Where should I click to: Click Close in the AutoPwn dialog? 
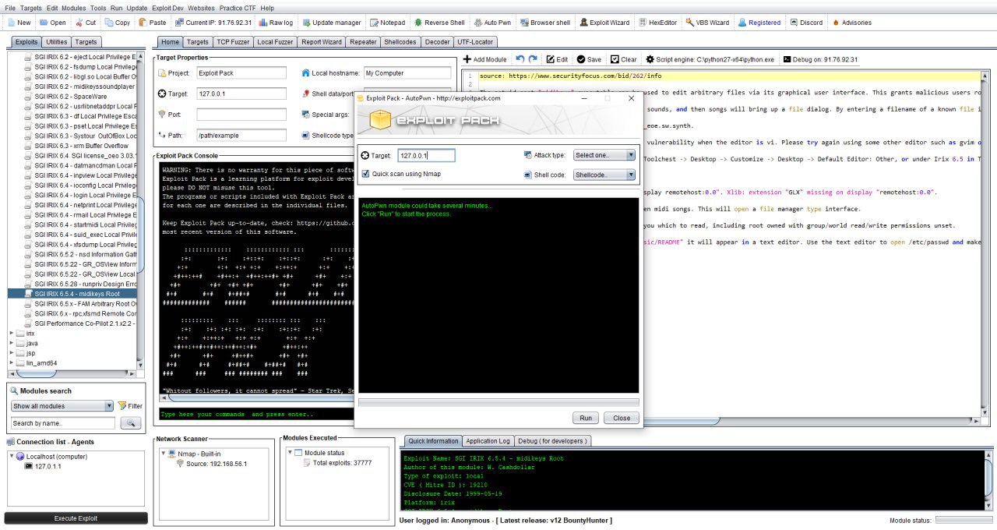coord(622,418)
